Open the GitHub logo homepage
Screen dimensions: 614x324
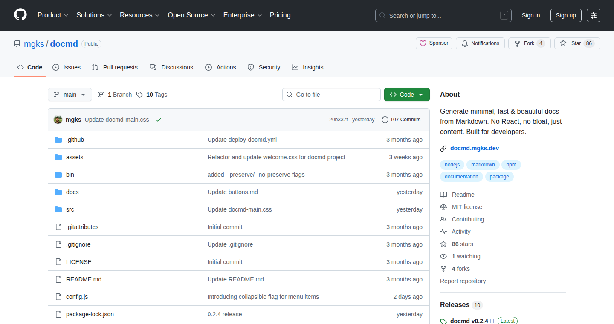(20, 15)
